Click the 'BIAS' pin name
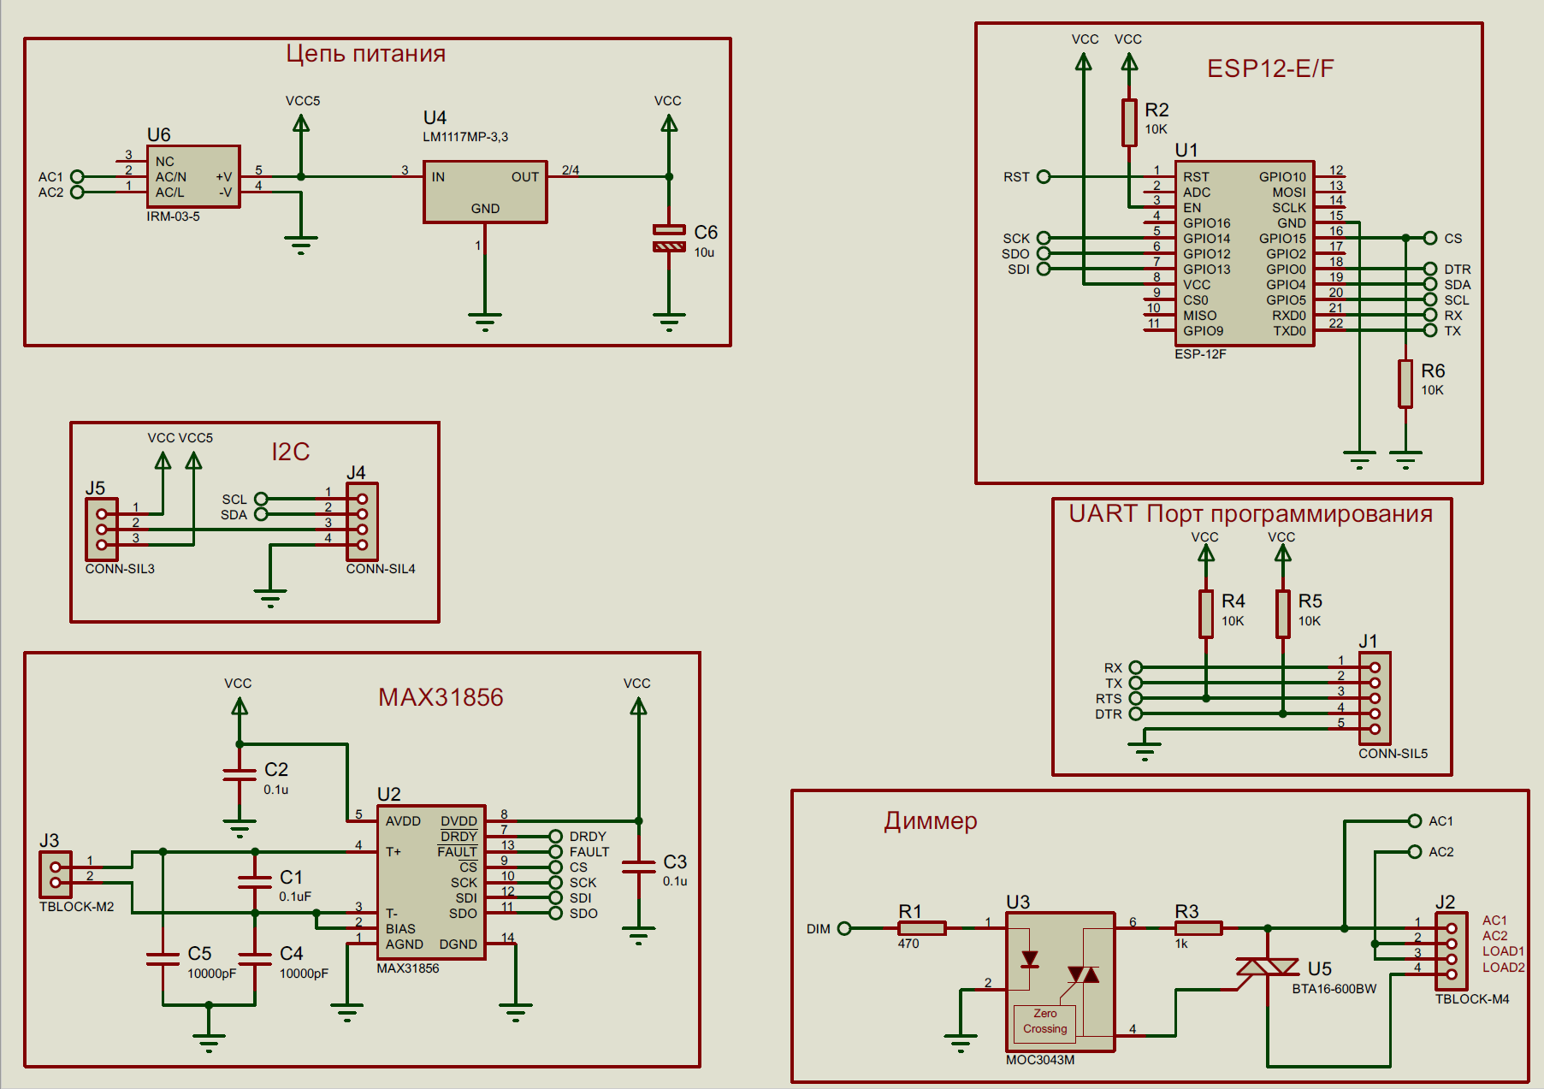 click(400, 929)
